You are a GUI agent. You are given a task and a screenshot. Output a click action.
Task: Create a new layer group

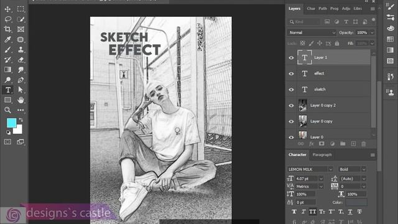343,144
